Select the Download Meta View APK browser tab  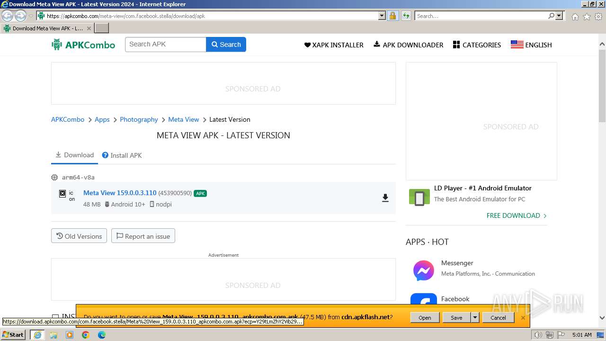pos(47,28)
